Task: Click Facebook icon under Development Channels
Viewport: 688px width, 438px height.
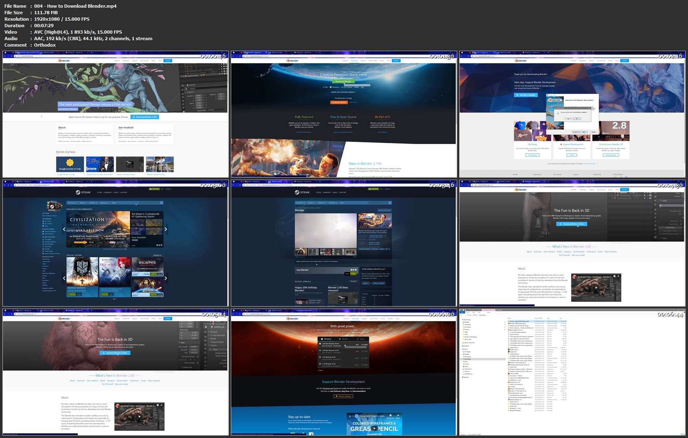Action: (311, 434)
